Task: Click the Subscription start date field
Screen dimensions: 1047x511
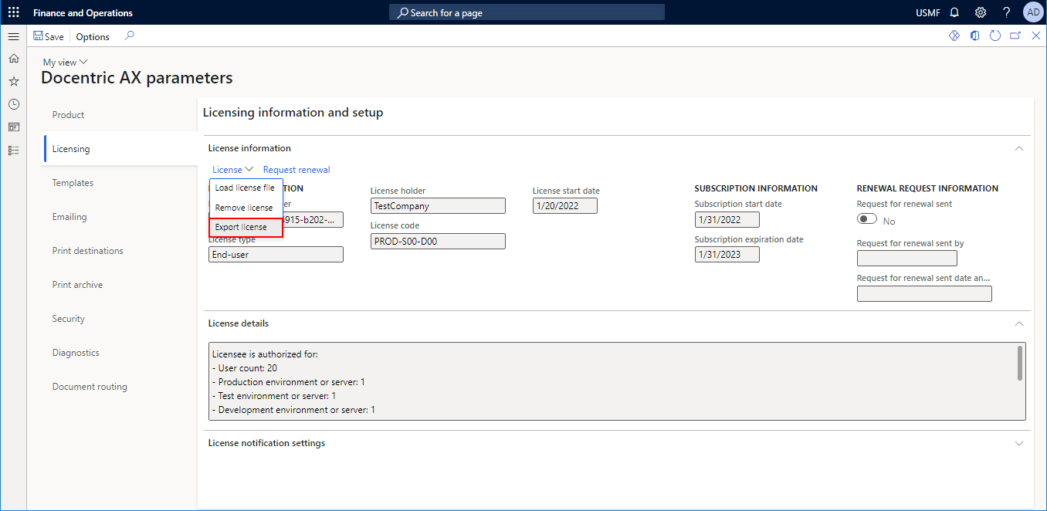Action: [x=727, y=219]
